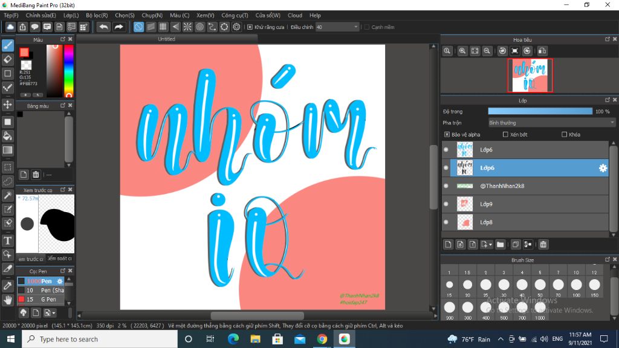Hide the top Lớp6 layer

click(x=446, y=150)
